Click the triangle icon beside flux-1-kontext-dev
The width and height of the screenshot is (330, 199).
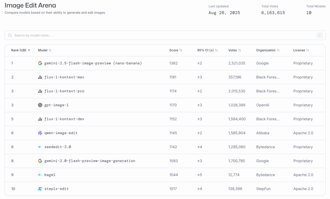pos(40,119)
